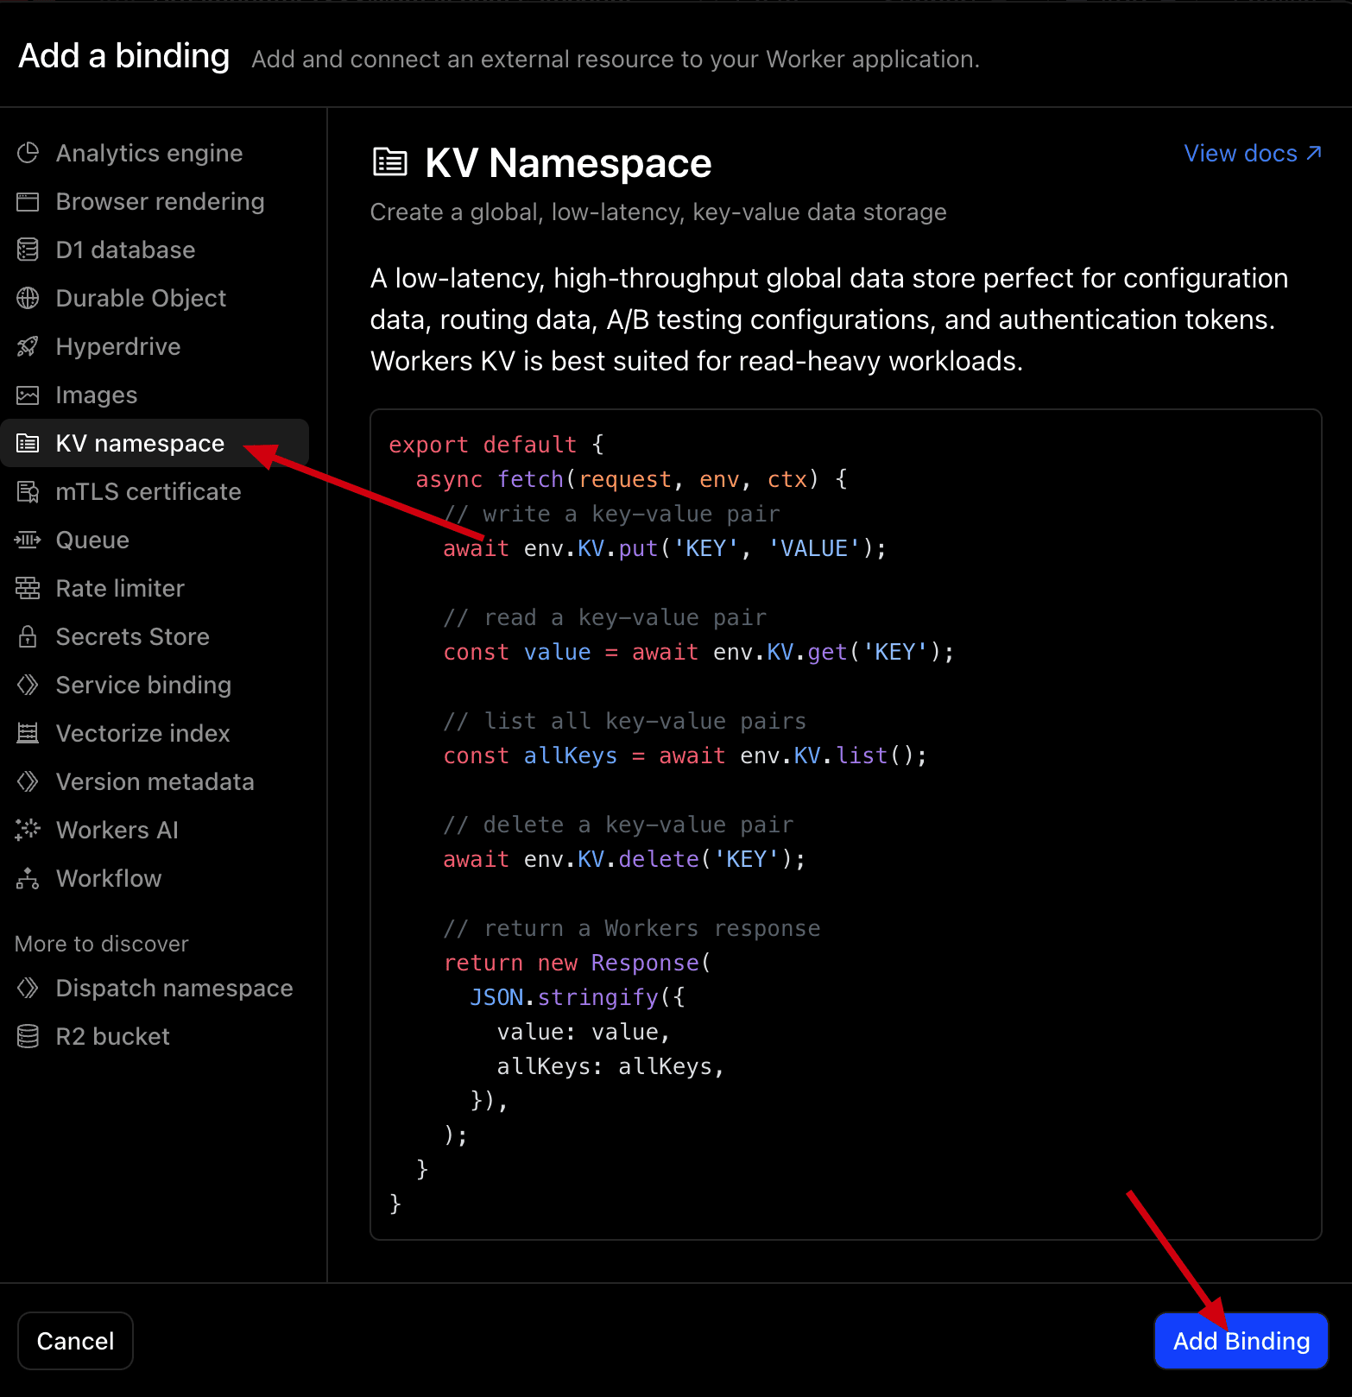Click the Secrets Store lock icon

click(x=28, y=637)
